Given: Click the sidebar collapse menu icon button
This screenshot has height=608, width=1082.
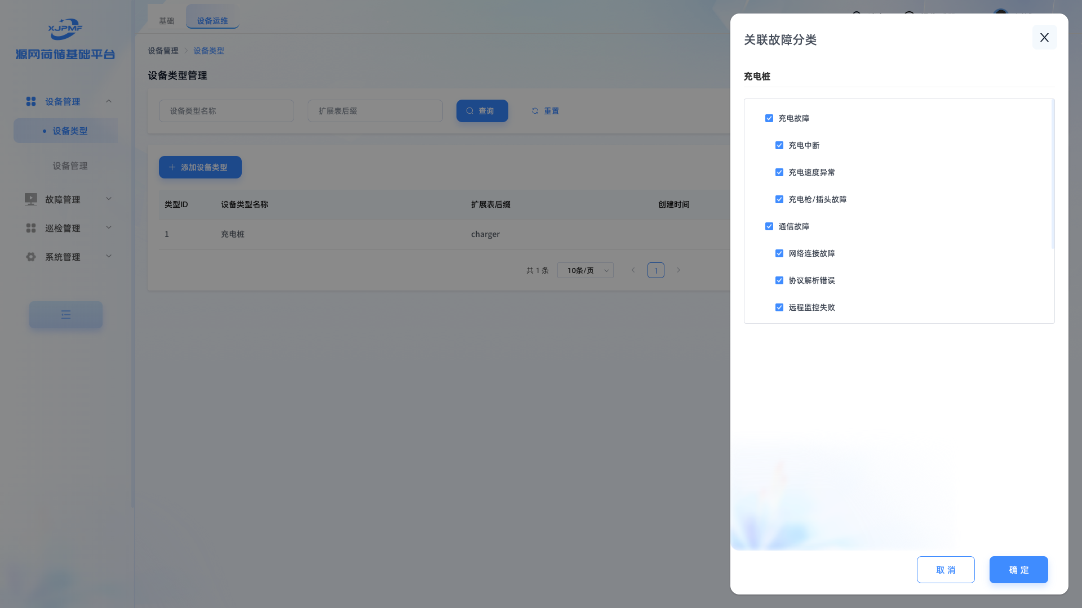Looking at the screenshot, I should [66, 315].
